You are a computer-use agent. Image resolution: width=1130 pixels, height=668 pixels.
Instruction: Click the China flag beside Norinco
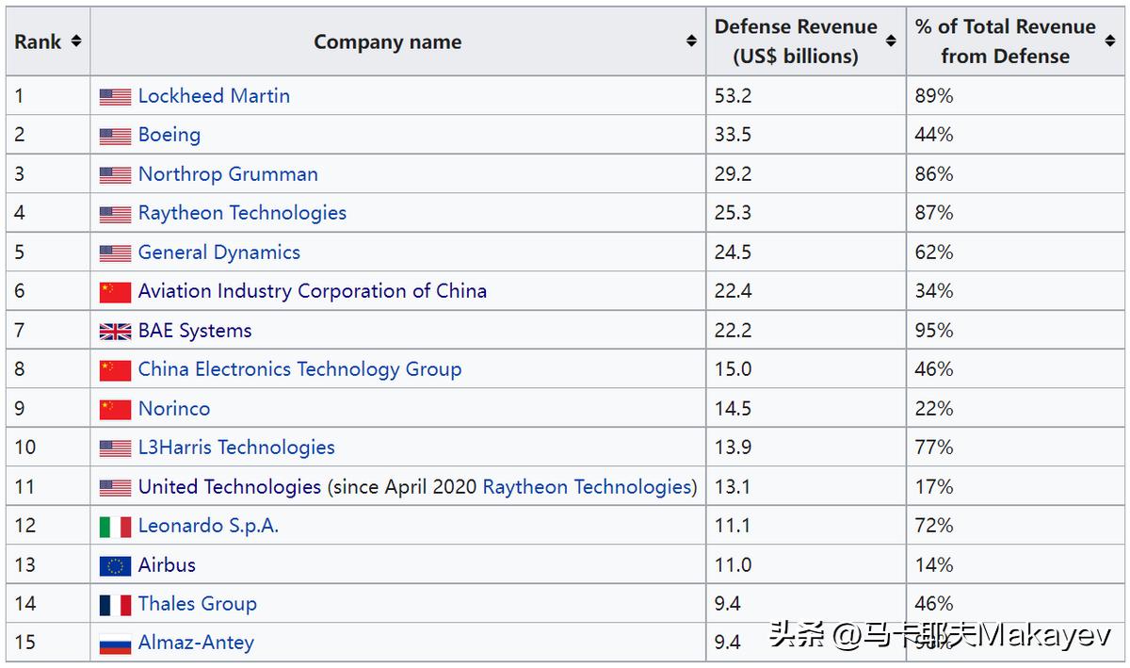click(x=115, y=410)
